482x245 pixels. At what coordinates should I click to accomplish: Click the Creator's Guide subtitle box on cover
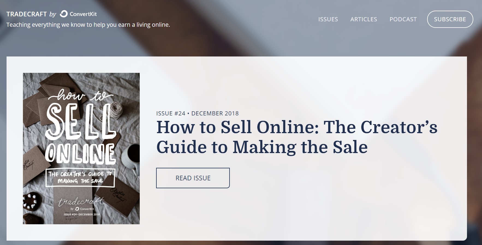tap(80, 178)
